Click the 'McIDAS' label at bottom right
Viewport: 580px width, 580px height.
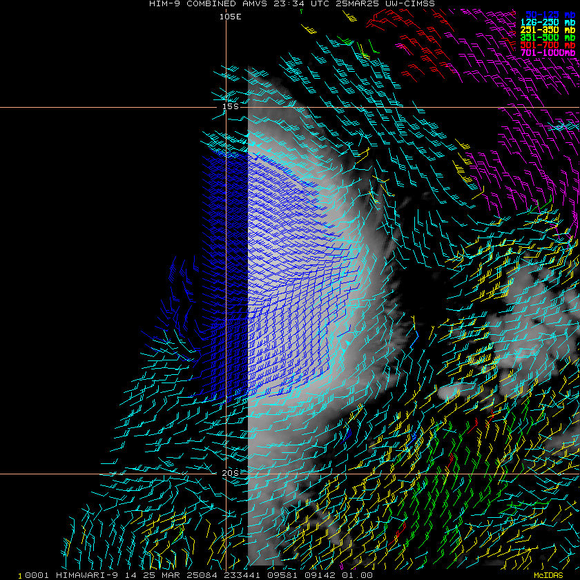tap(548, 576)
